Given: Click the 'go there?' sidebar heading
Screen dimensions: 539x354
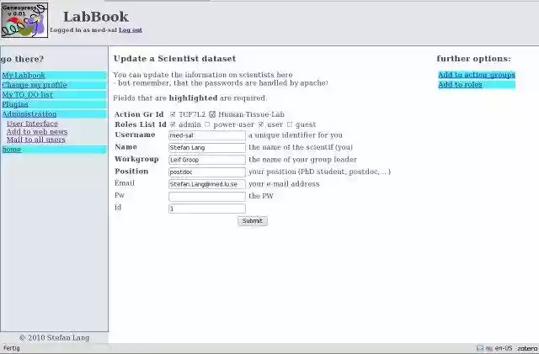Looking at the screenshot, I should [x=22, y=59].
